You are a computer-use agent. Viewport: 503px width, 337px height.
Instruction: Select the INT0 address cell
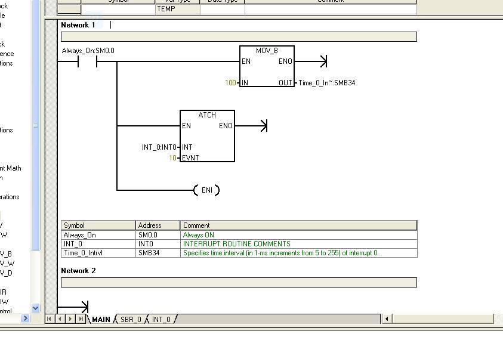[158, 244]
